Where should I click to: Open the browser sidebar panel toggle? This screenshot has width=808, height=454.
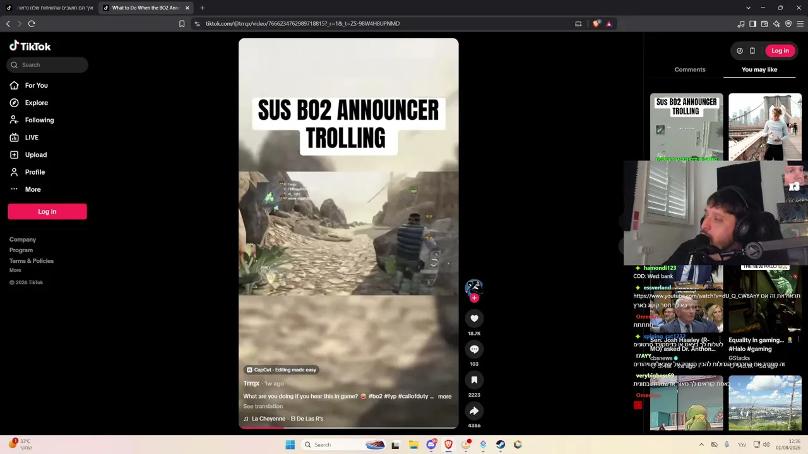click(752, 24)
